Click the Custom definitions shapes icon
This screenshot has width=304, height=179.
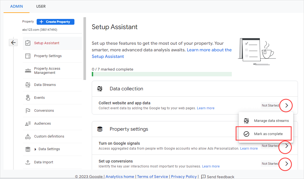click(x=28, y=136)
